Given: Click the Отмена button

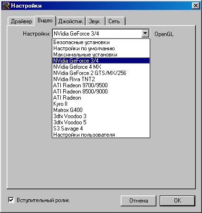Looking at the screenshot, I should tap(138, 201).
